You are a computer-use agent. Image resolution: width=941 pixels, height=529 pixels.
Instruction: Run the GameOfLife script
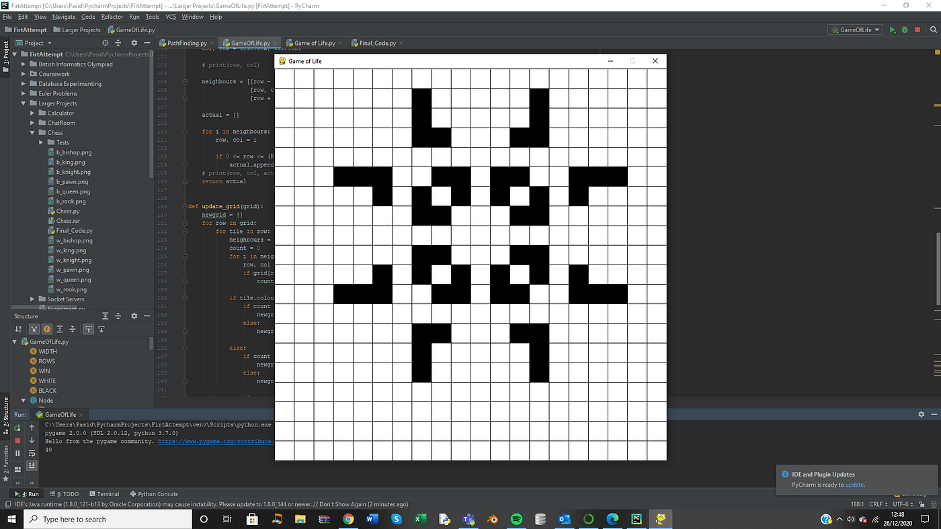point(892,30)
